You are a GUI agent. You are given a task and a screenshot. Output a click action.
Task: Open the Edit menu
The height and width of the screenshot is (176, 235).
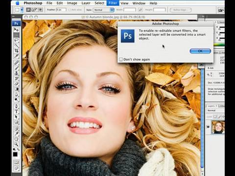tap(60, 3)
